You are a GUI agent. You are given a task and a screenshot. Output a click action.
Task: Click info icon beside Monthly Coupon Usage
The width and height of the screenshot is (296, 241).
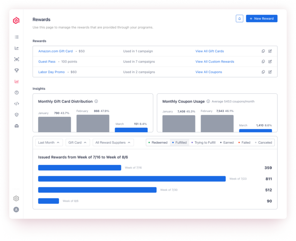(x=208, y=101)
